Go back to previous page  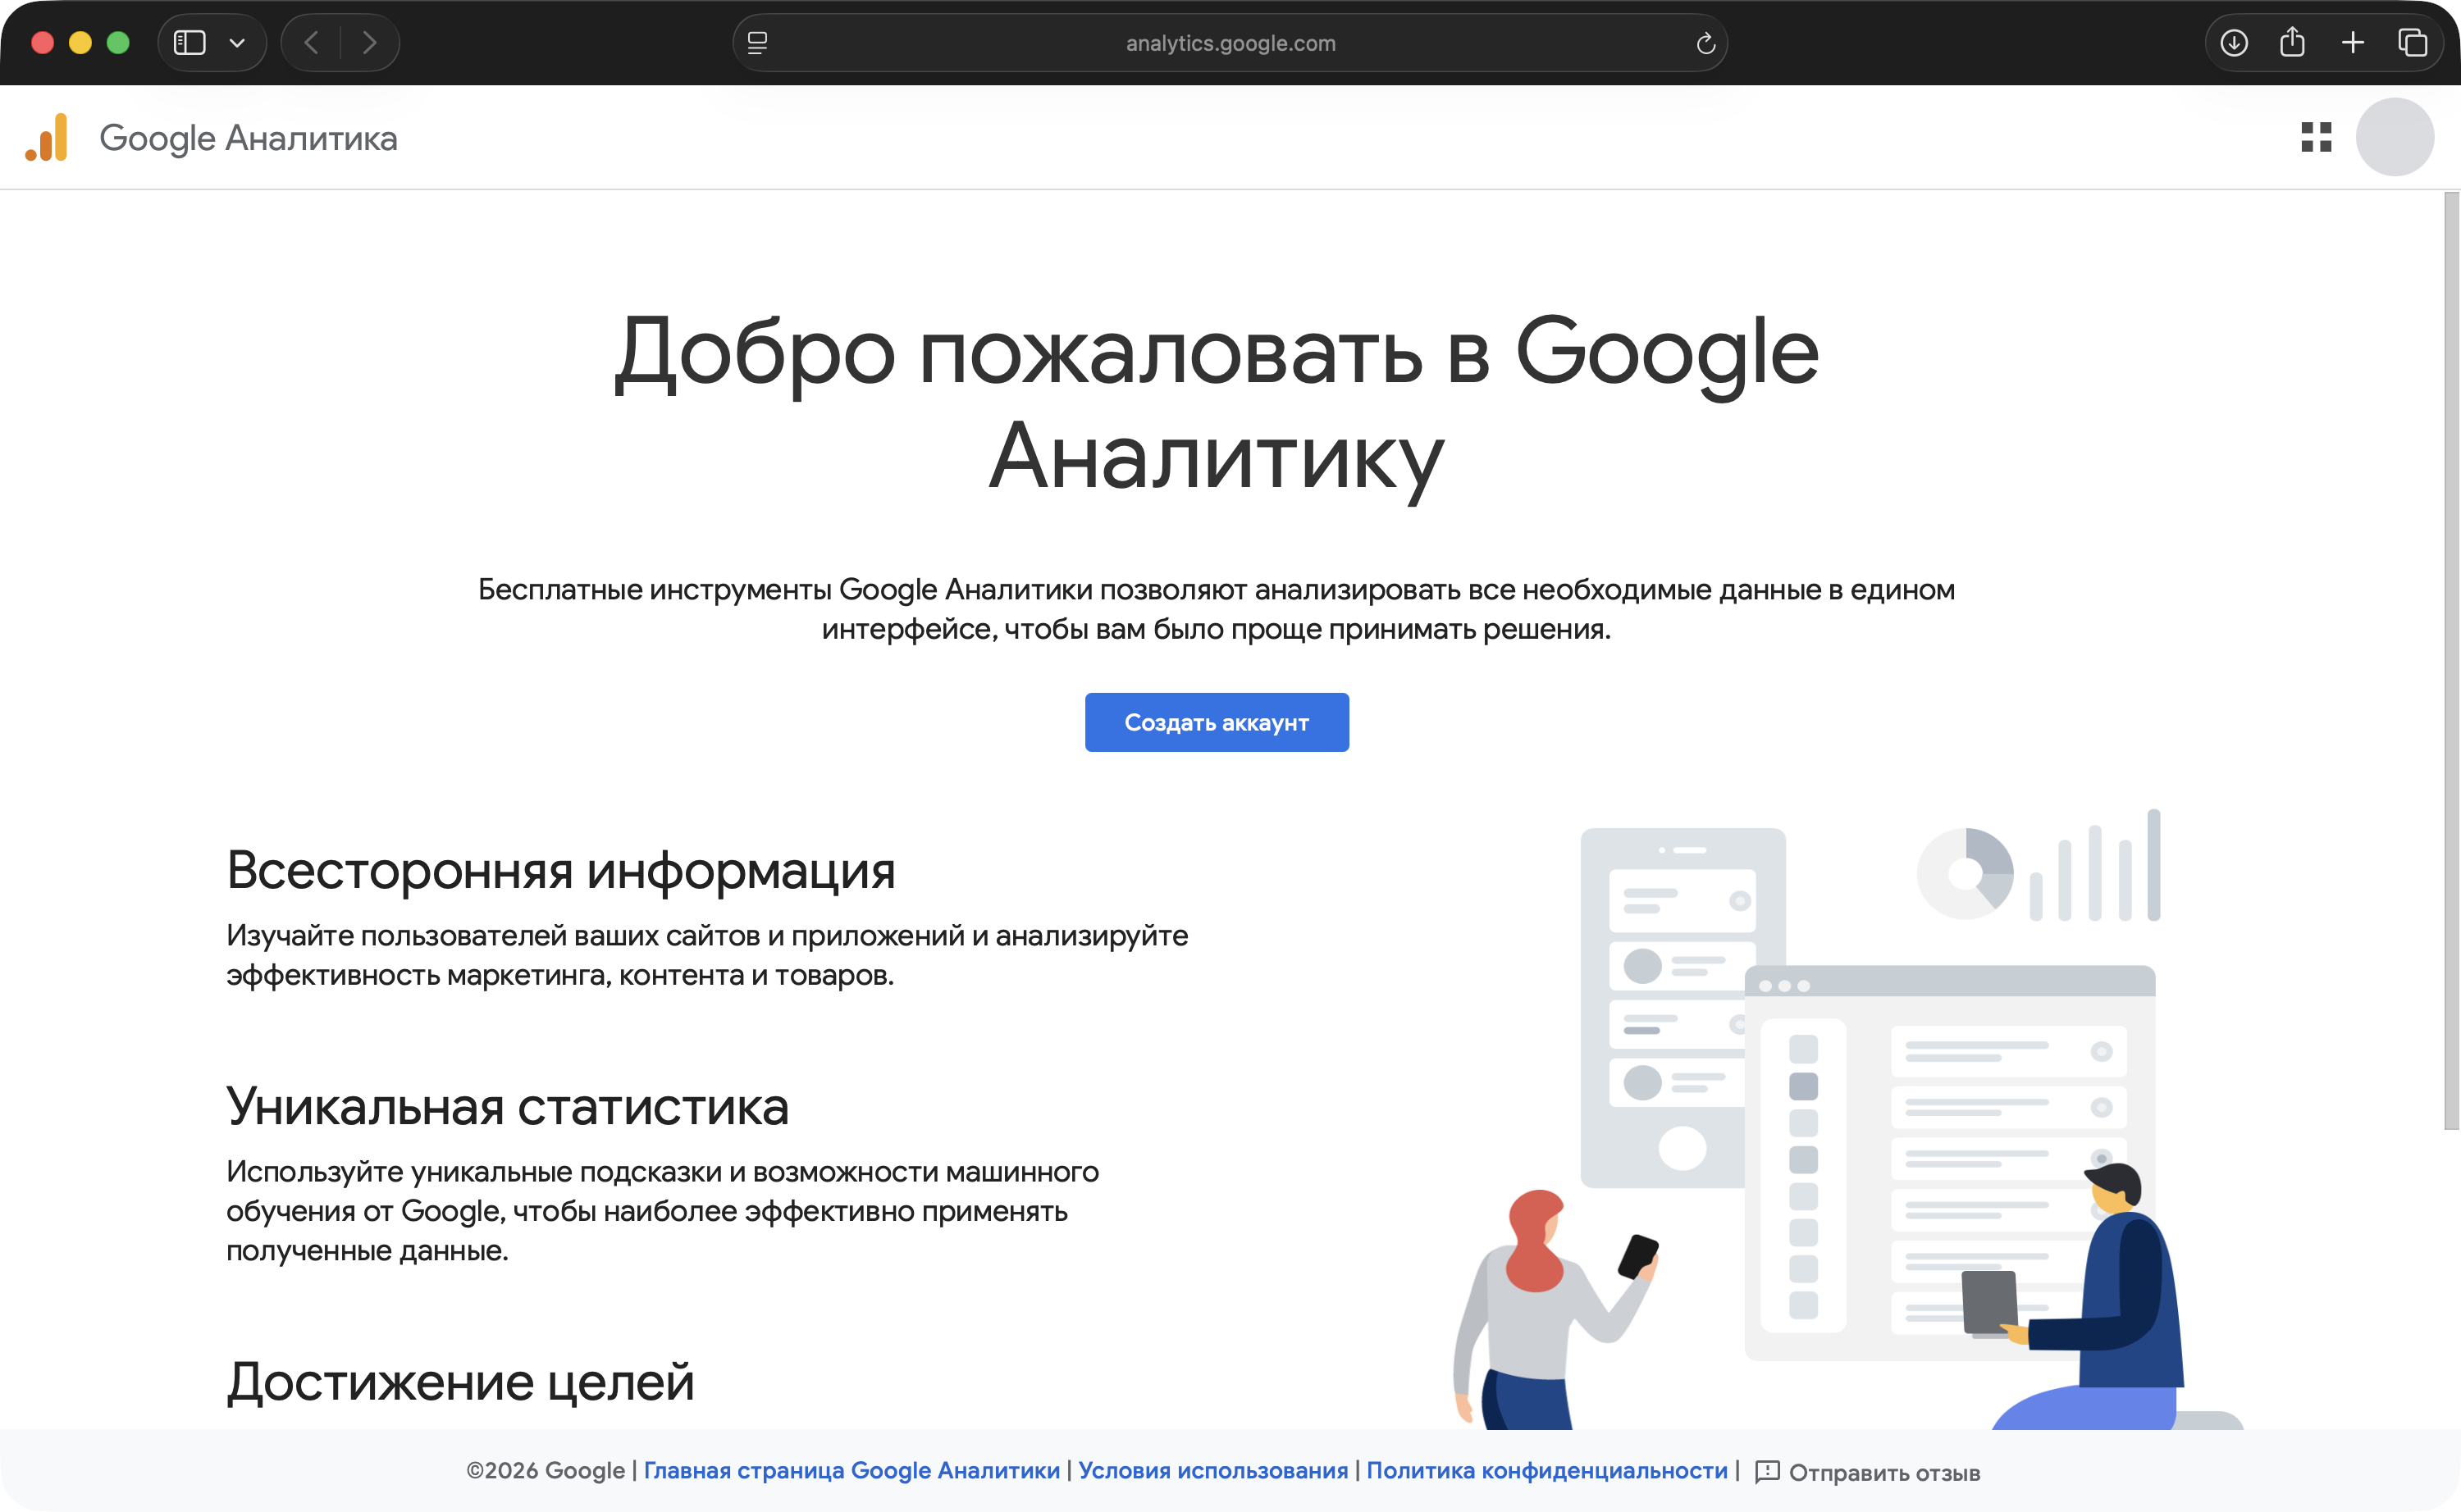311,43
